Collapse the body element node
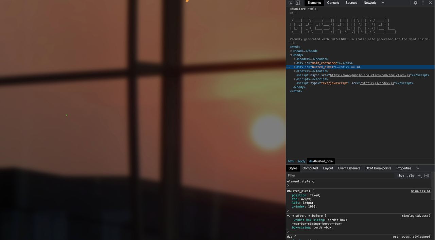 (x=291, y=55)
